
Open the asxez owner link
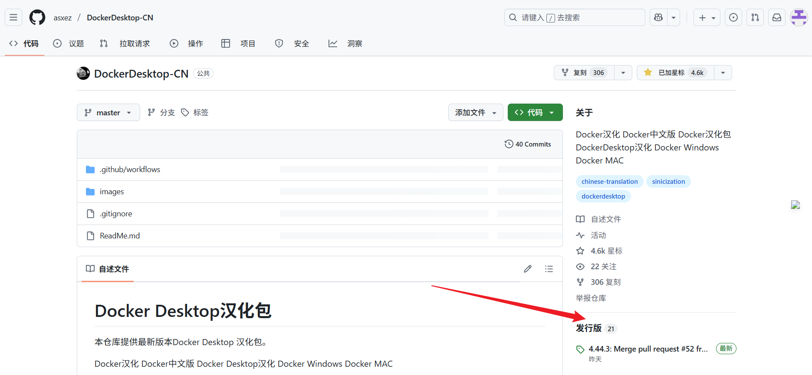point(62,18)
